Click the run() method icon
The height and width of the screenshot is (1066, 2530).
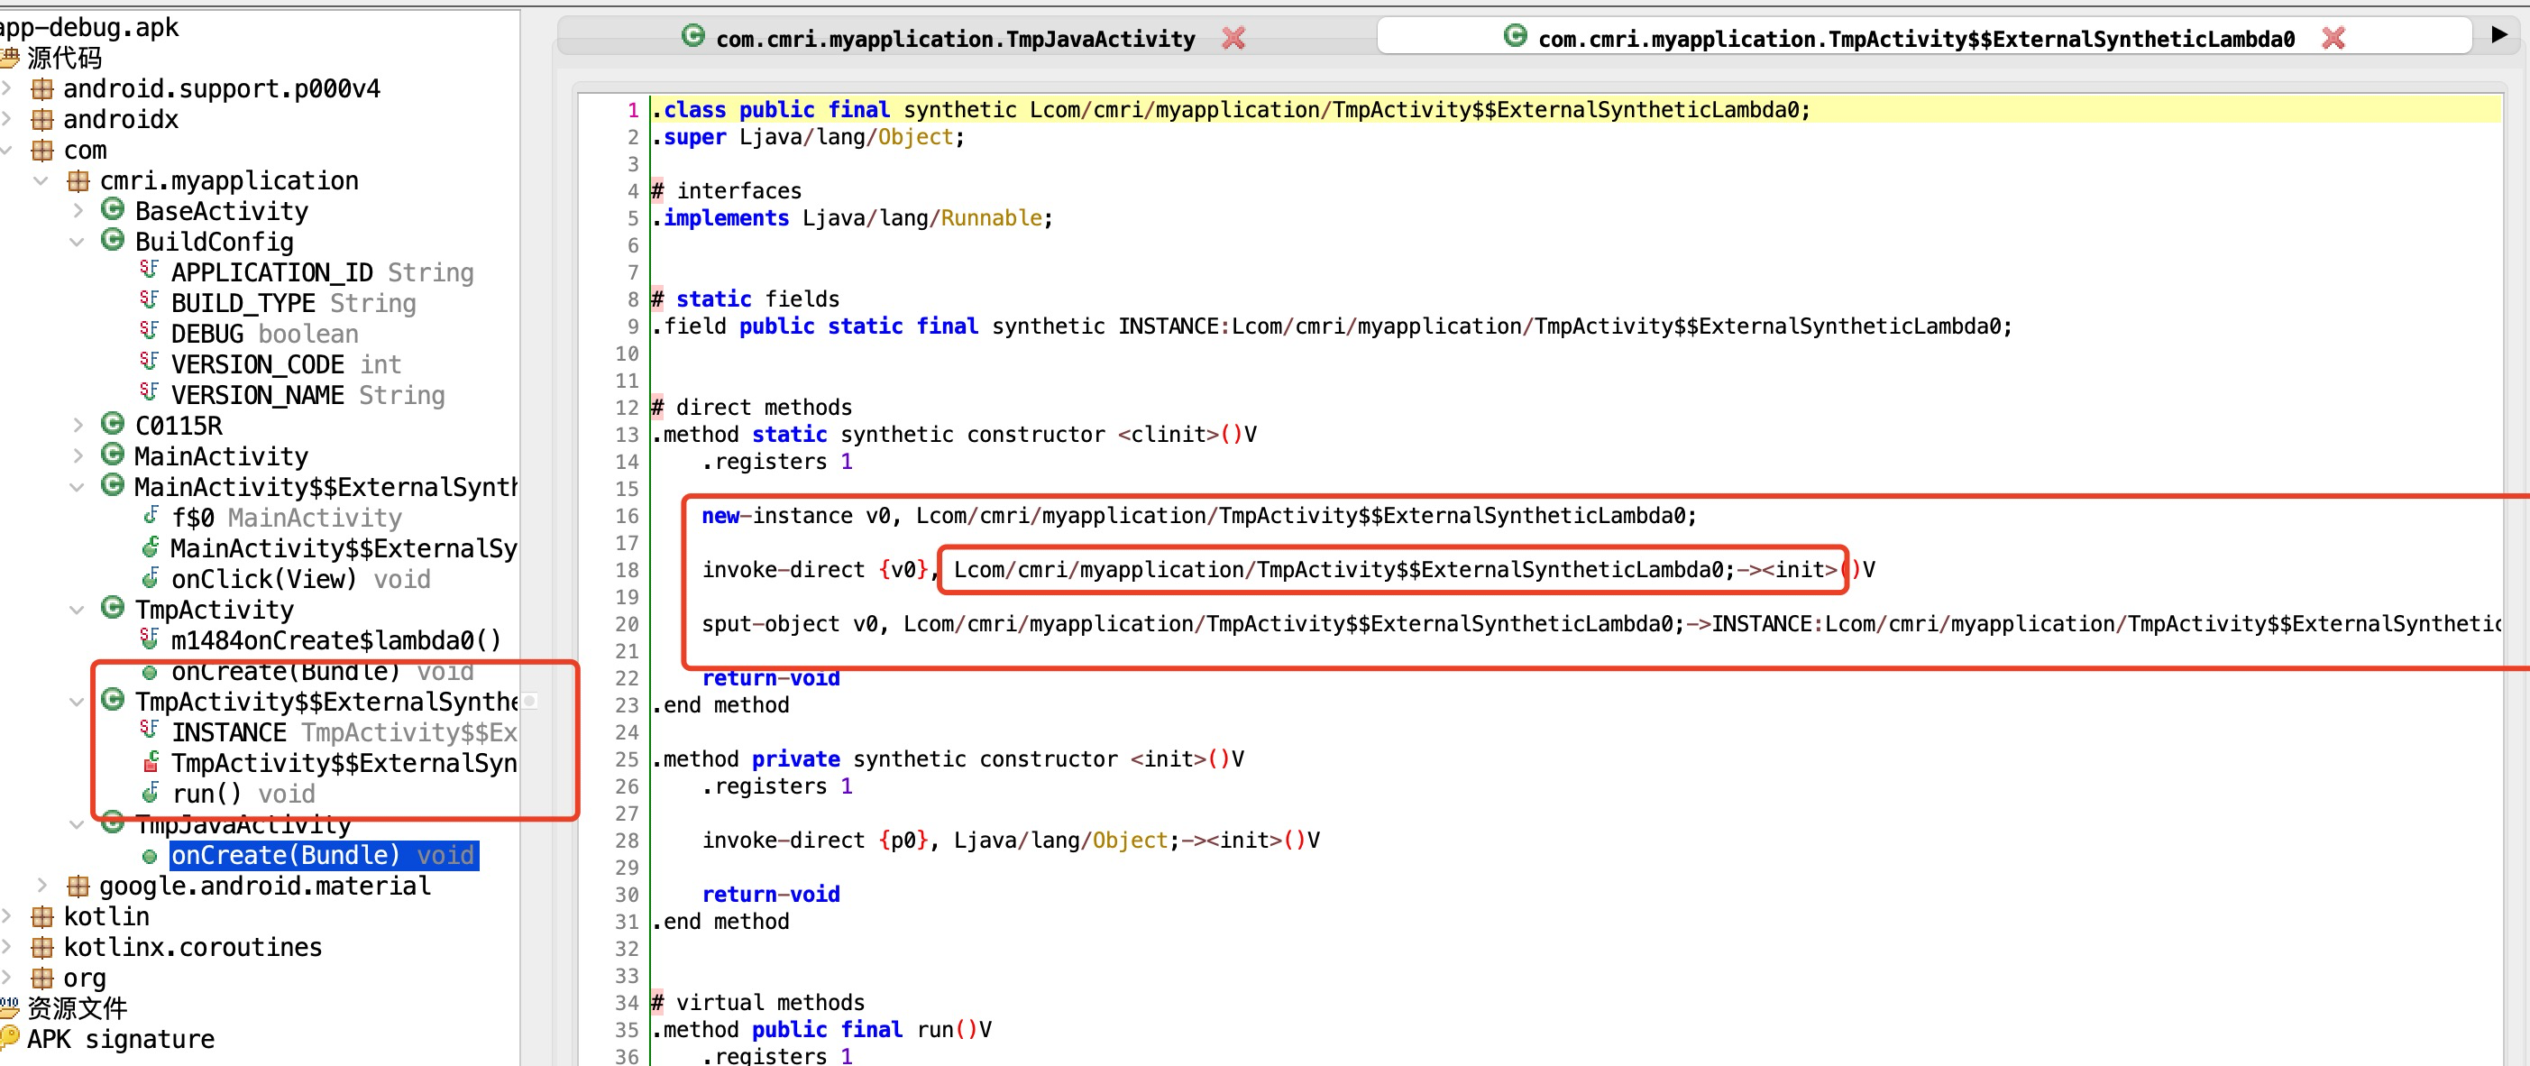coord(151,792)
